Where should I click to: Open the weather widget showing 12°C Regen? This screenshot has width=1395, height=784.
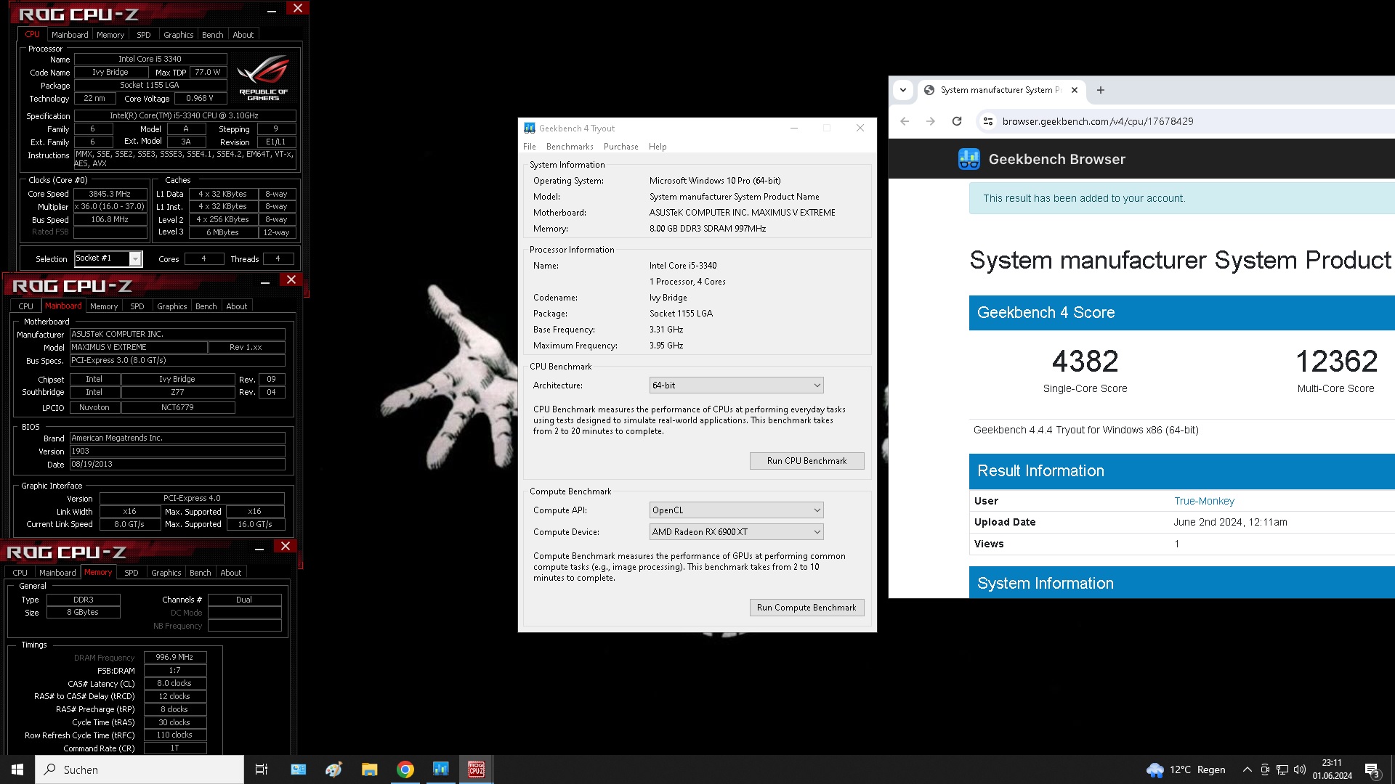pyautogui.click(x=1186, y=769)
